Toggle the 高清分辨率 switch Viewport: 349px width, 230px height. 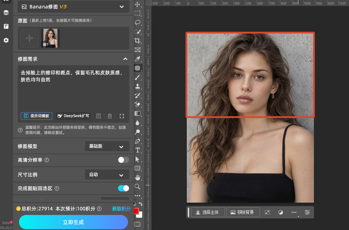point(123,160)
